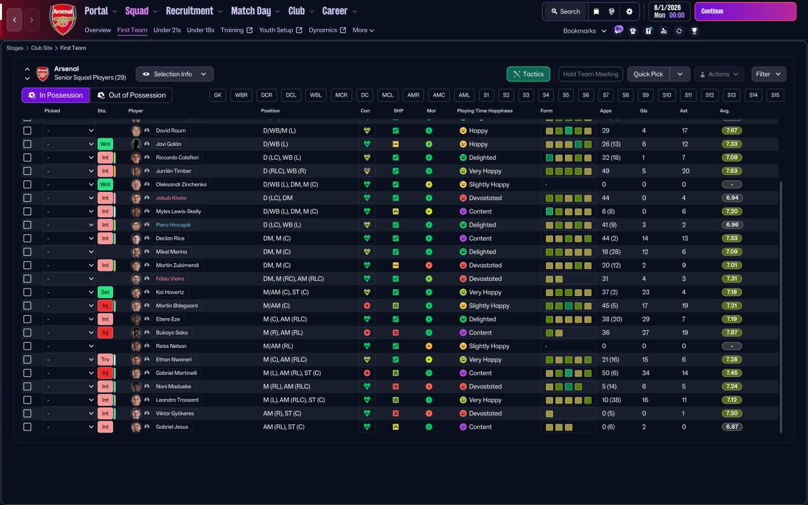Open the Selection Info dropdown
This screenshot has height=505, width=808.
pos(175,74)
